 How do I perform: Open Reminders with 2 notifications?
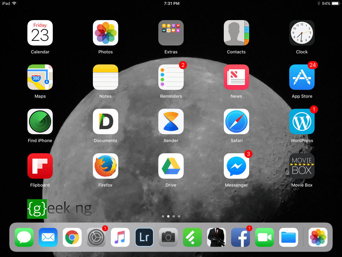click(x=171, y=77)
